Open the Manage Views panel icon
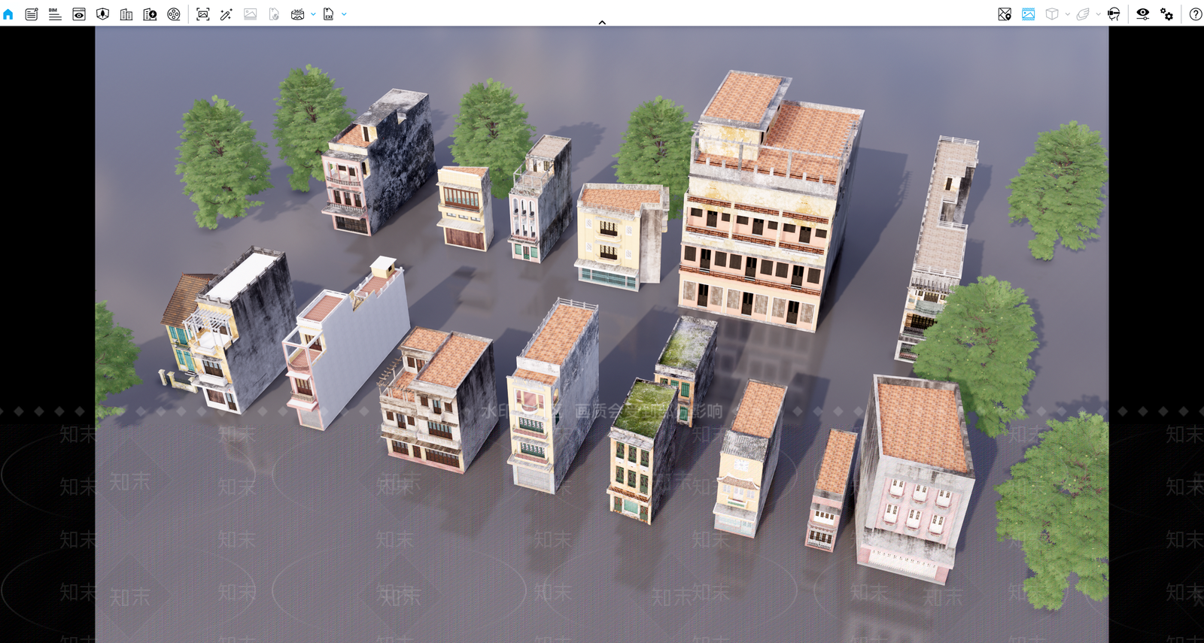Image resolution: width=1204 pixels, height=643 pixels. (x=79, y=14)
